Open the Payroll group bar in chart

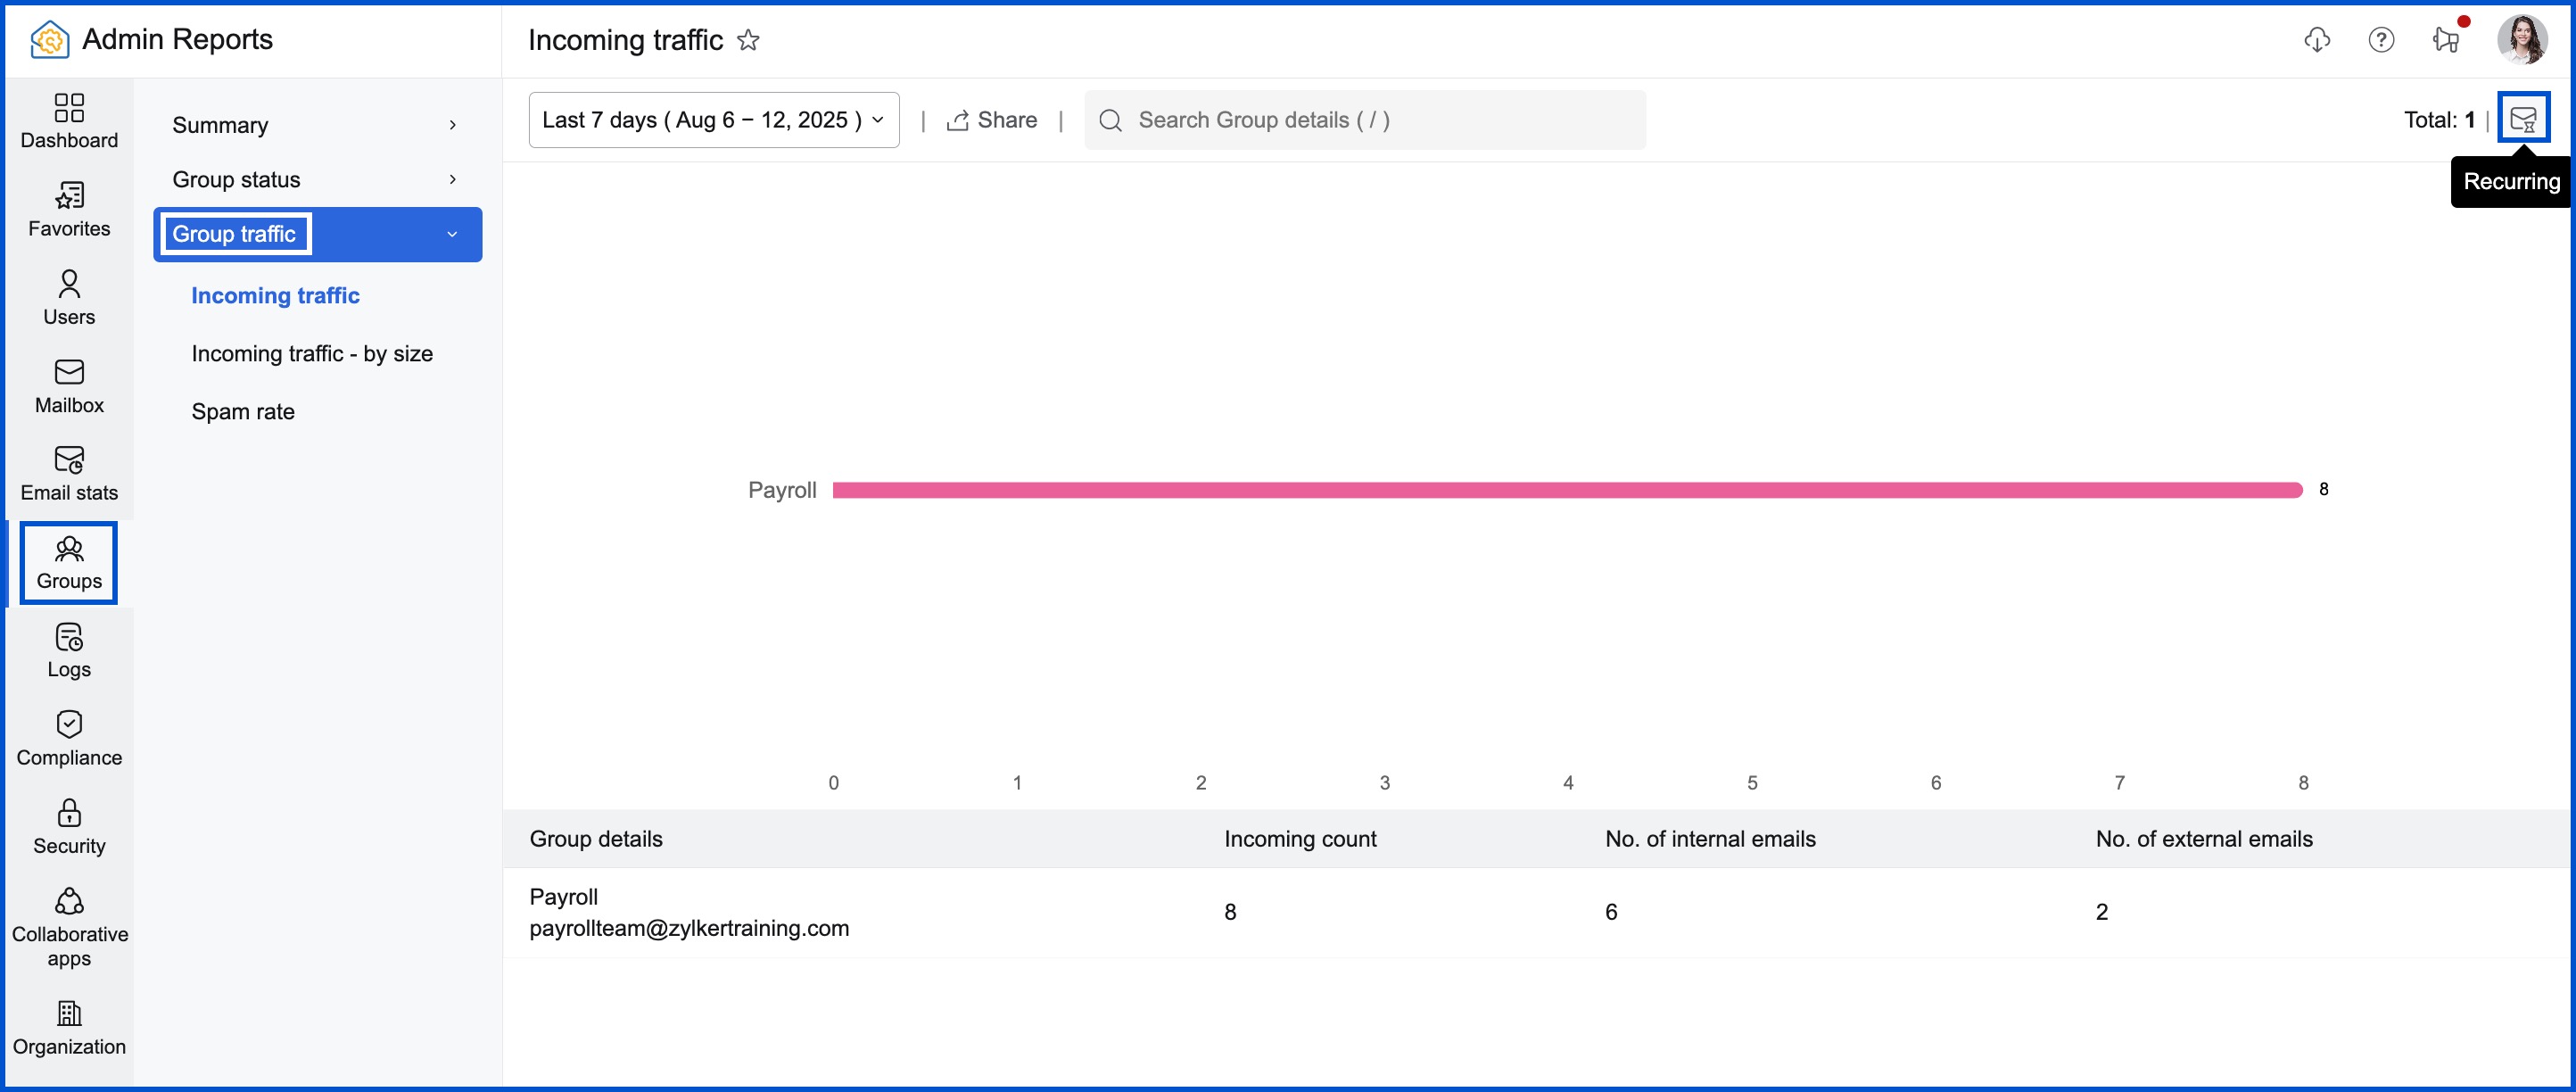[x=1570, y=489]
